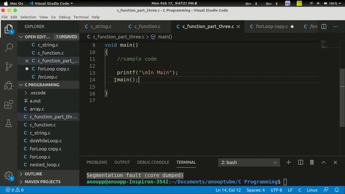Expand the Maven Projects section

tap(21, 182)
